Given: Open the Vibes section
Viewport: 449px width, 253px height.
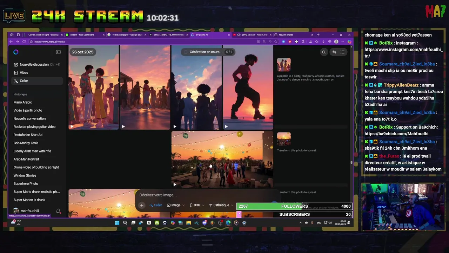Looking at the screenshot, I should tap(37, 73).
